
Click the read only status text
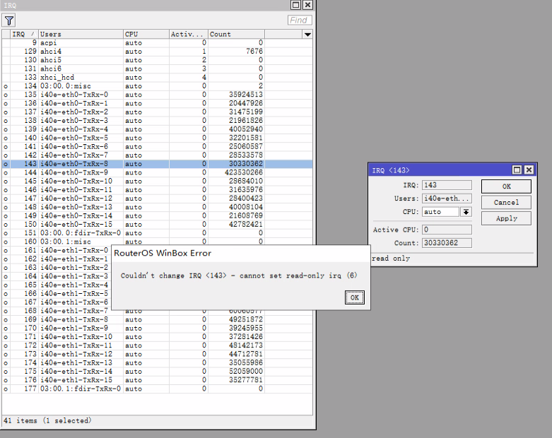coord(391,259)
